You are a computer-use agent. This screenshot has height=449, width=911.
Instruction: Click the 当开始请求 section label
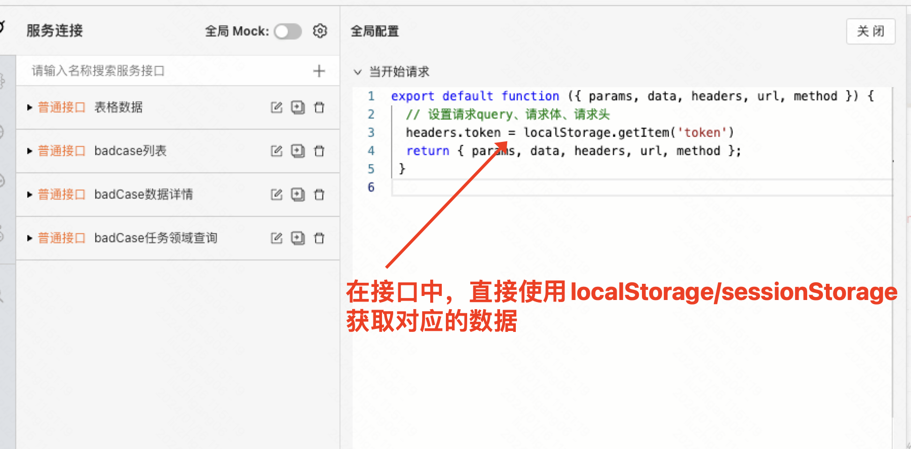pyautogui.click(x=399, y=72)
